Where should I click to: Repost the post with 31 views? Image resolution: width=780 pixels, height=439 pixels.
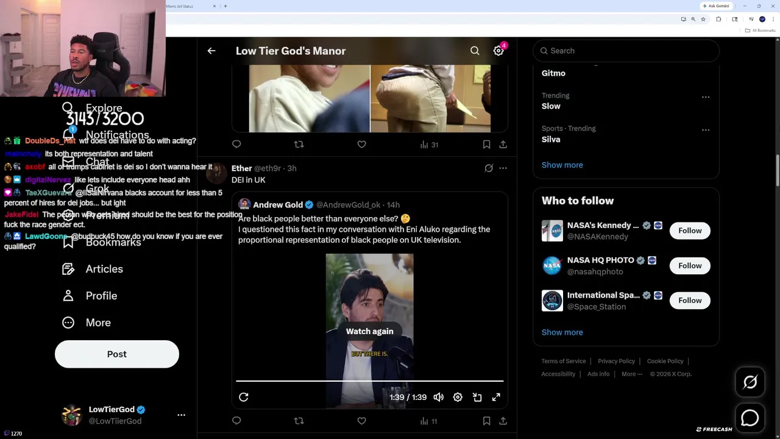[299, 145]
